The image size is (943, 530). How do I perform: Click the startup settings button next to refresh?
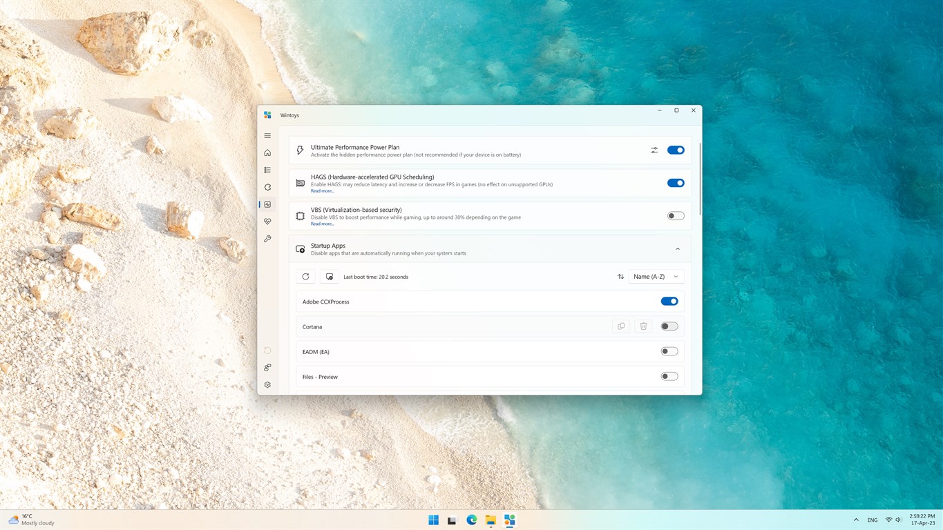pos(330,277)
